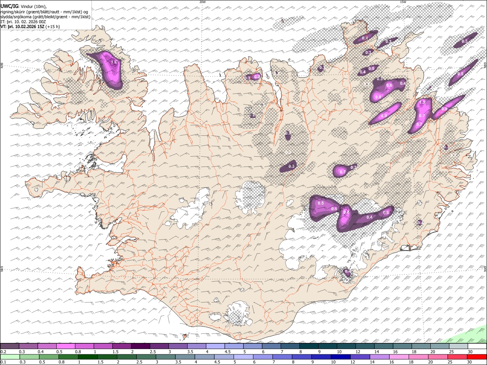The width and height of the screenshot is (487, 365).
Task: Click the 1.6 snowfall value in the Westfjords
Action: [113, 62]
